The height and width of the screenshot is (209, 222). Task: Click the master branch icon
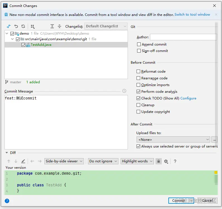tap(6, 82)
